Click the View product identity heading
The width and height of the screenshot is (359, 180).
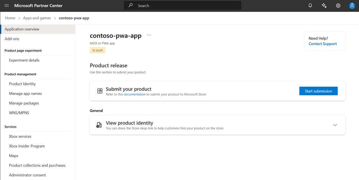coord(129,123)
